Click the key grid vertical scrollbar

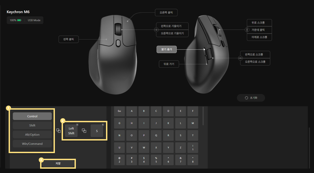coord(203,116)
